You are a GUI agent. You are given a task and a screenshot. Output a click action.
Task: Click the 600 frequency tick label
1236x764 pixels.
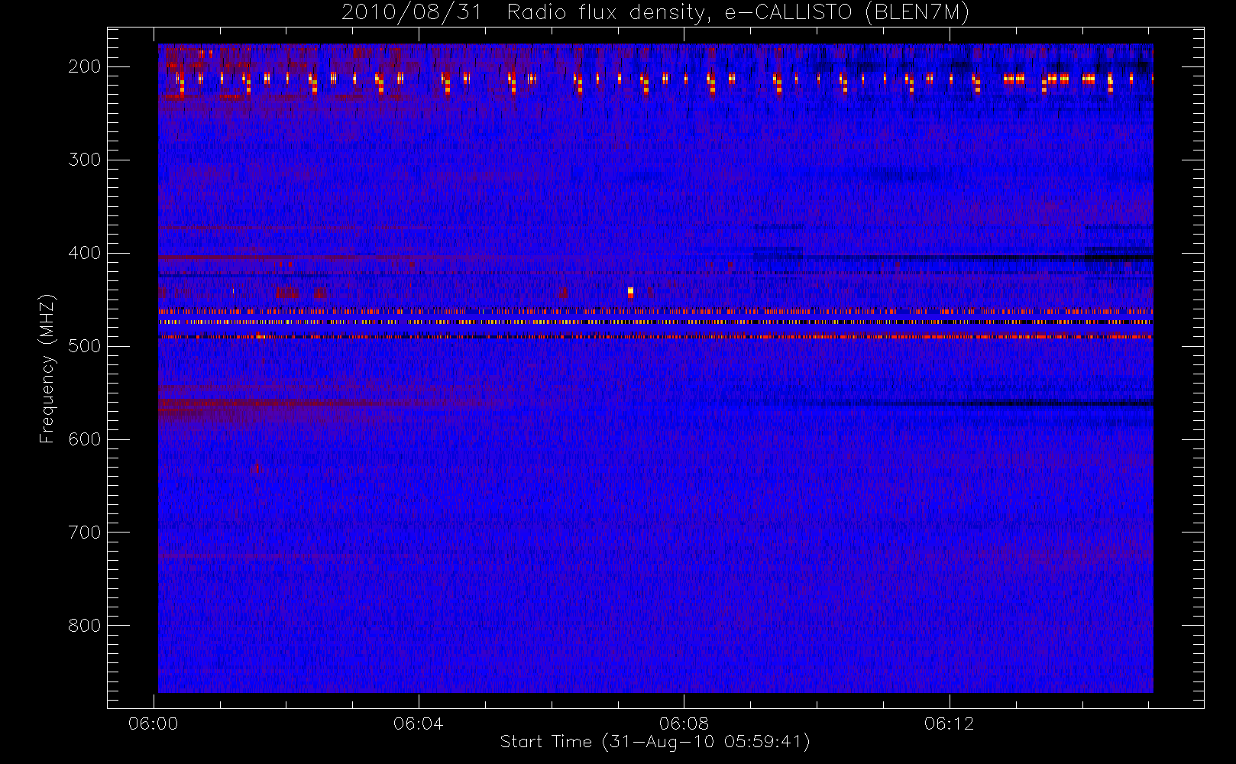point(85,439)
